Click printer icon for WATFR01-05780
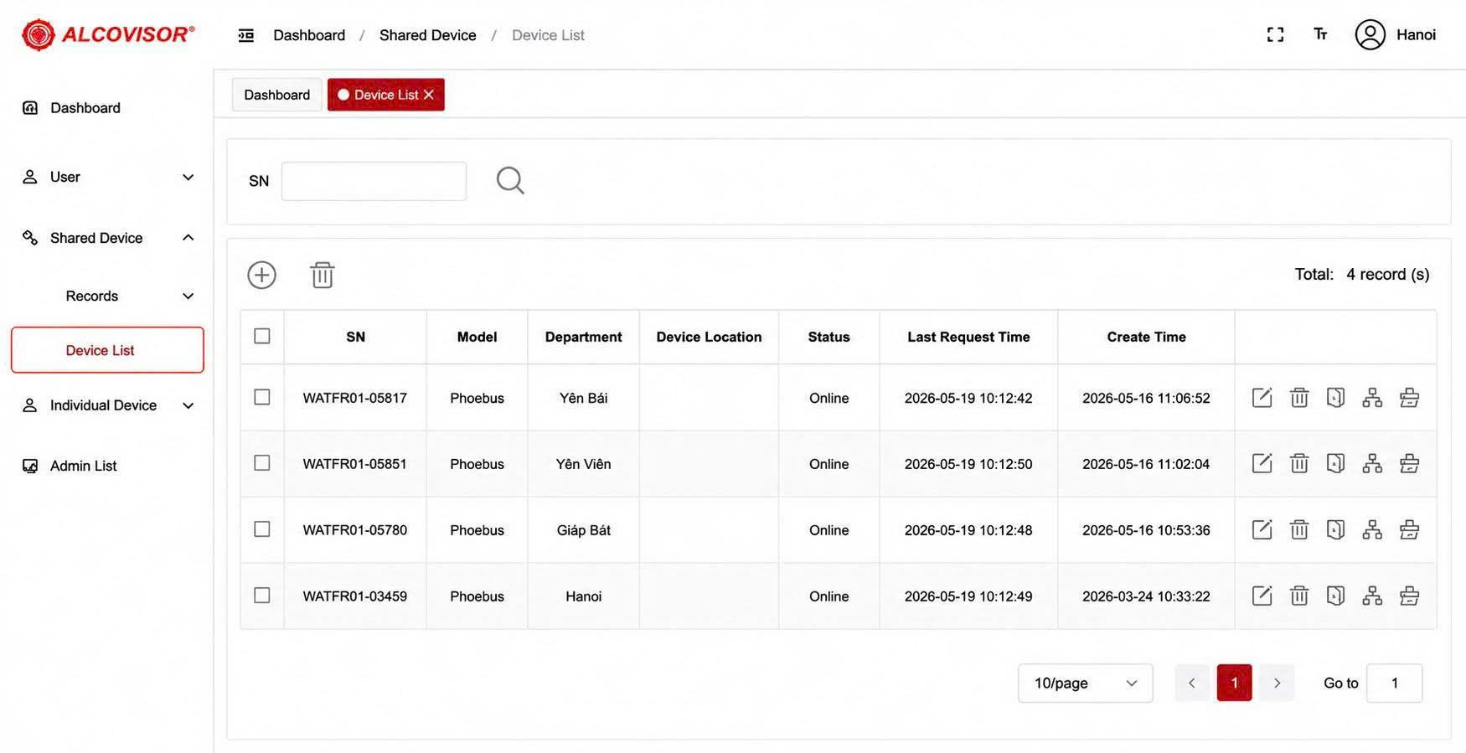This screenshot has height=753, width=1466. (1409, 529)
